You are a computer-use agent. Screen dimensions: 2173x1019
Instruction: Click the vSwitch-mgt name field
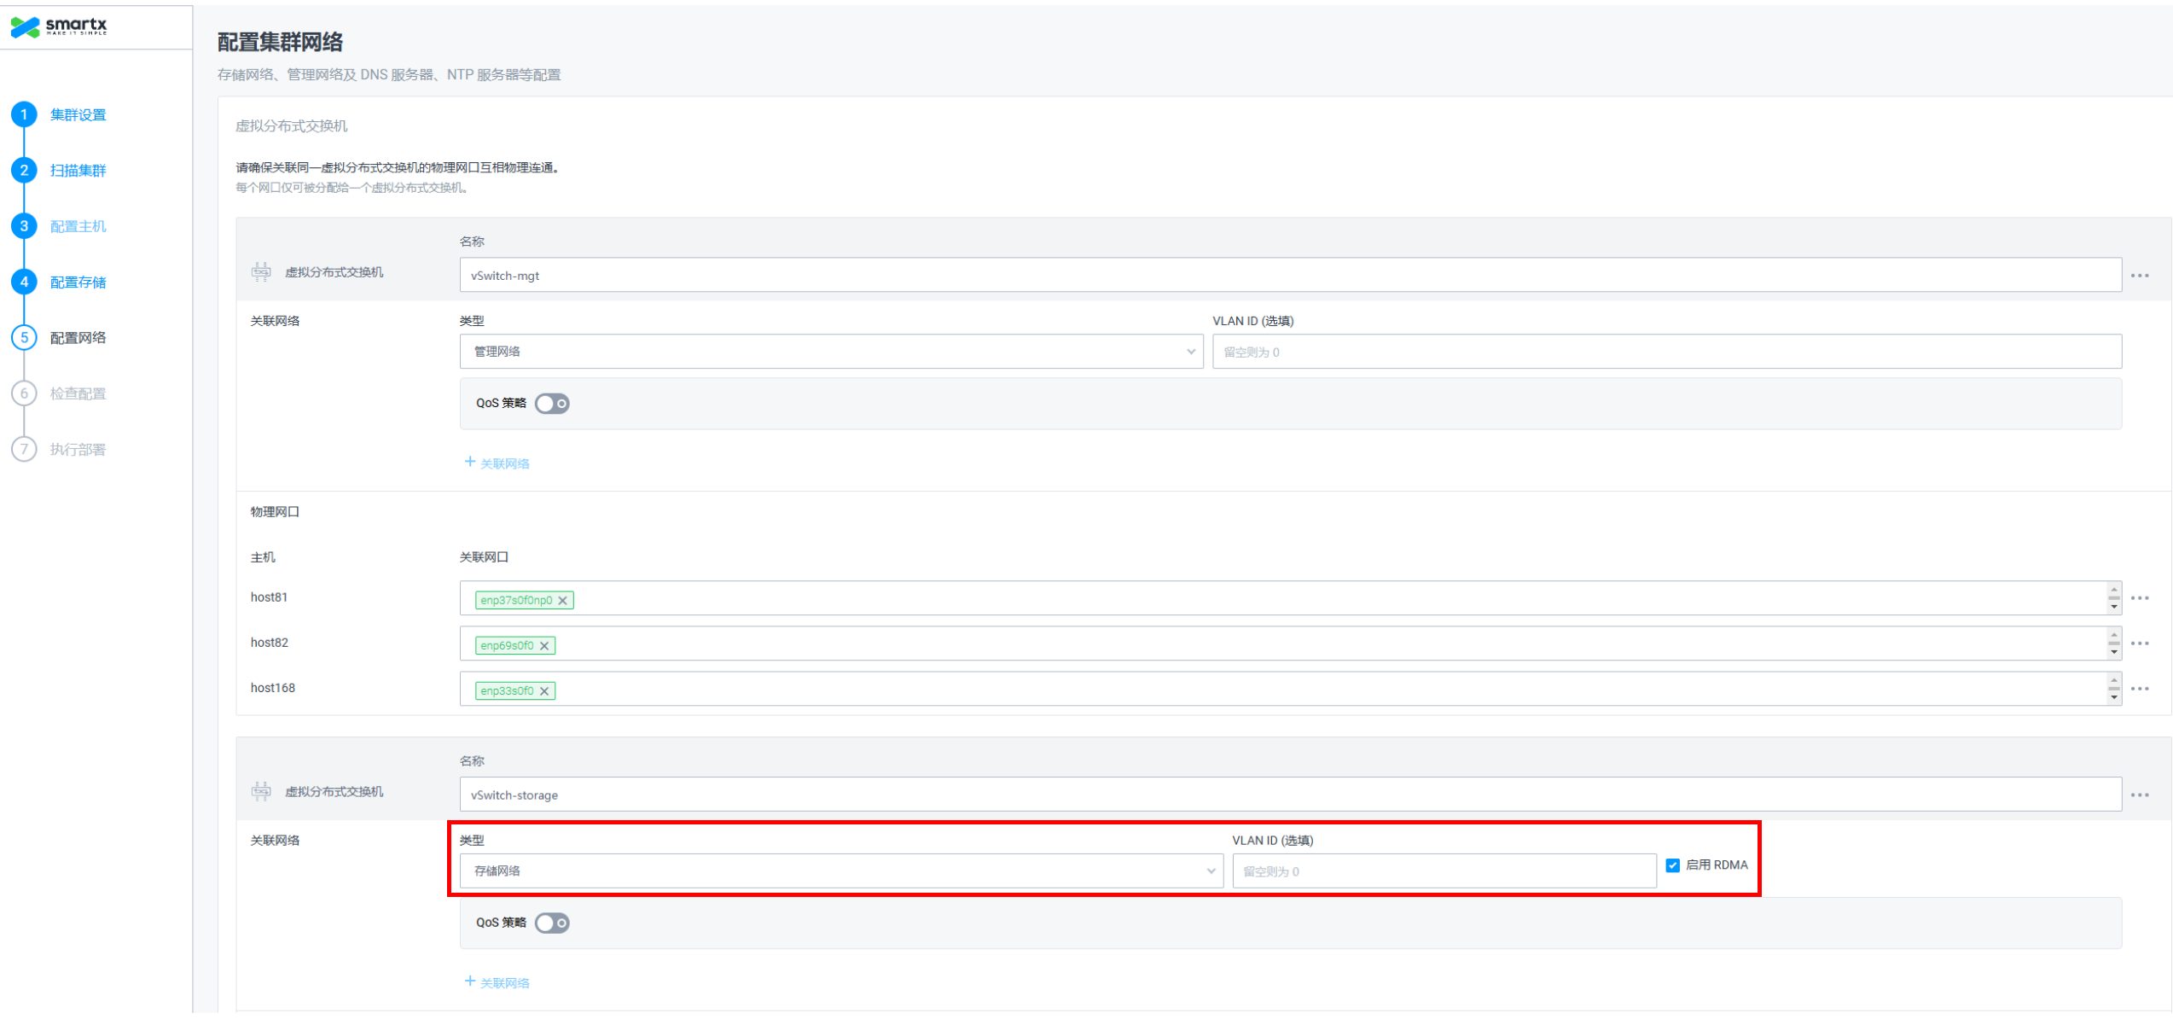[1288, 276]
